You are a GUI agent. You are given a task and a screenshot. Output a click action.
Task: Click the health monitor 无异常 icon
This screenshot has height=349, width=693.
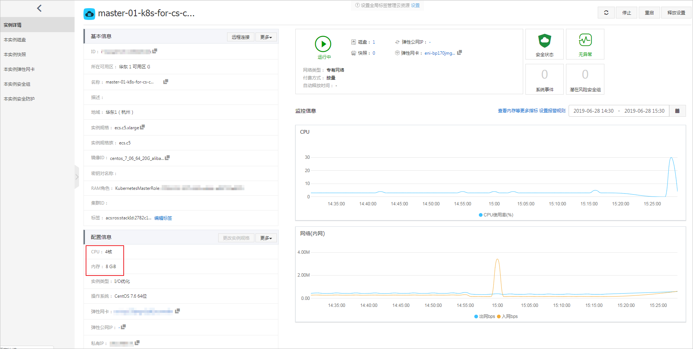coord(585,40)
